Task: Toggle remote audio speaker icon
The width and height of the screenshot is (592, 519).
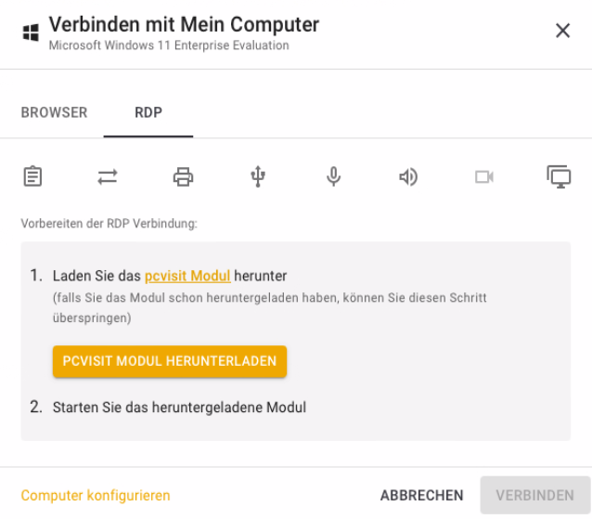Action: [x=408, y=176]
